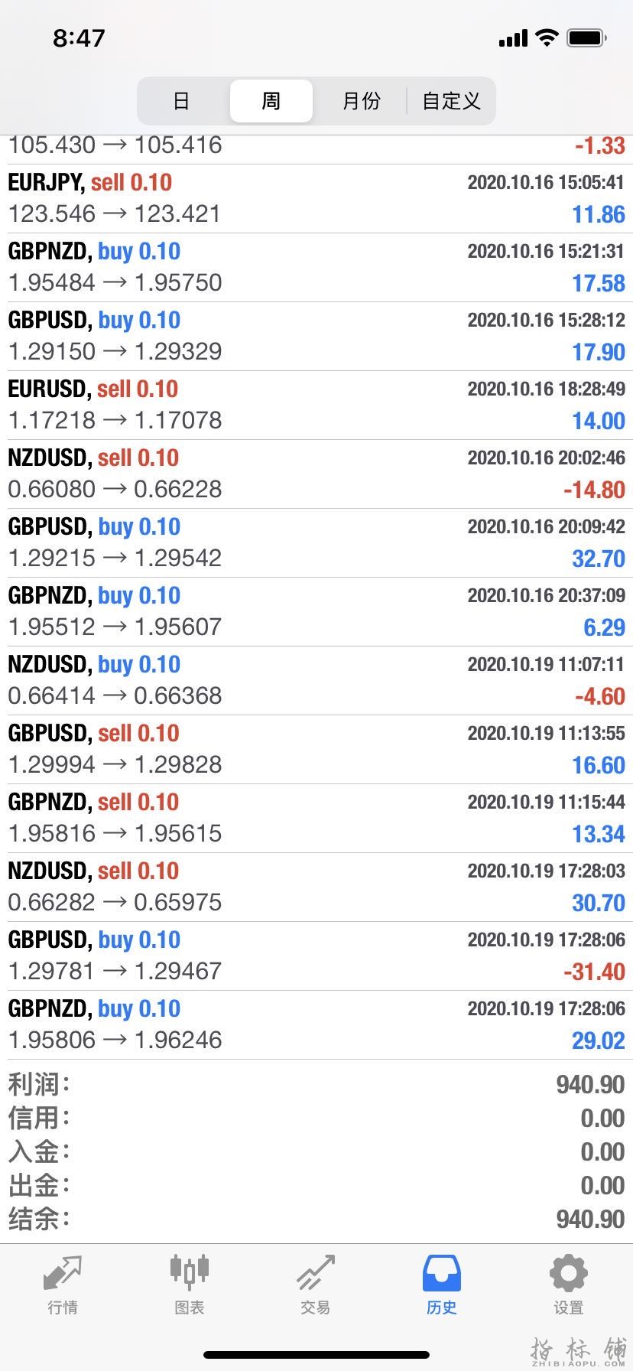Viewport: 633px width, 1371px height.
Task: Tap the 利润 profit summary row
Action: [x=316, y=1084]
